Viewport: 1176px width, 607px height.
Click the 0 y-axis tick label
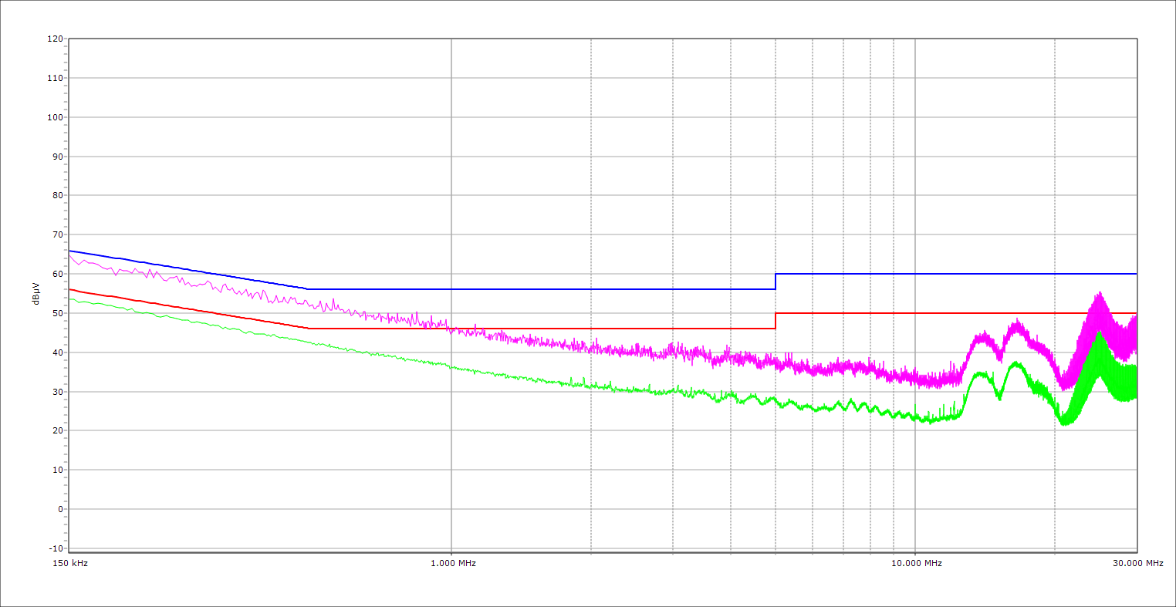tap(59, 509)
